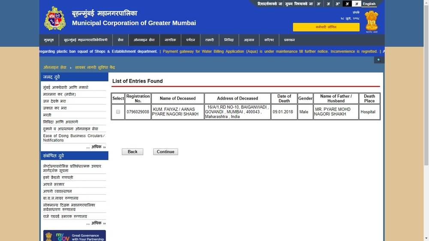Open the नागरिक menu
This screenshot has height=241, width=429.
point(170,40)
